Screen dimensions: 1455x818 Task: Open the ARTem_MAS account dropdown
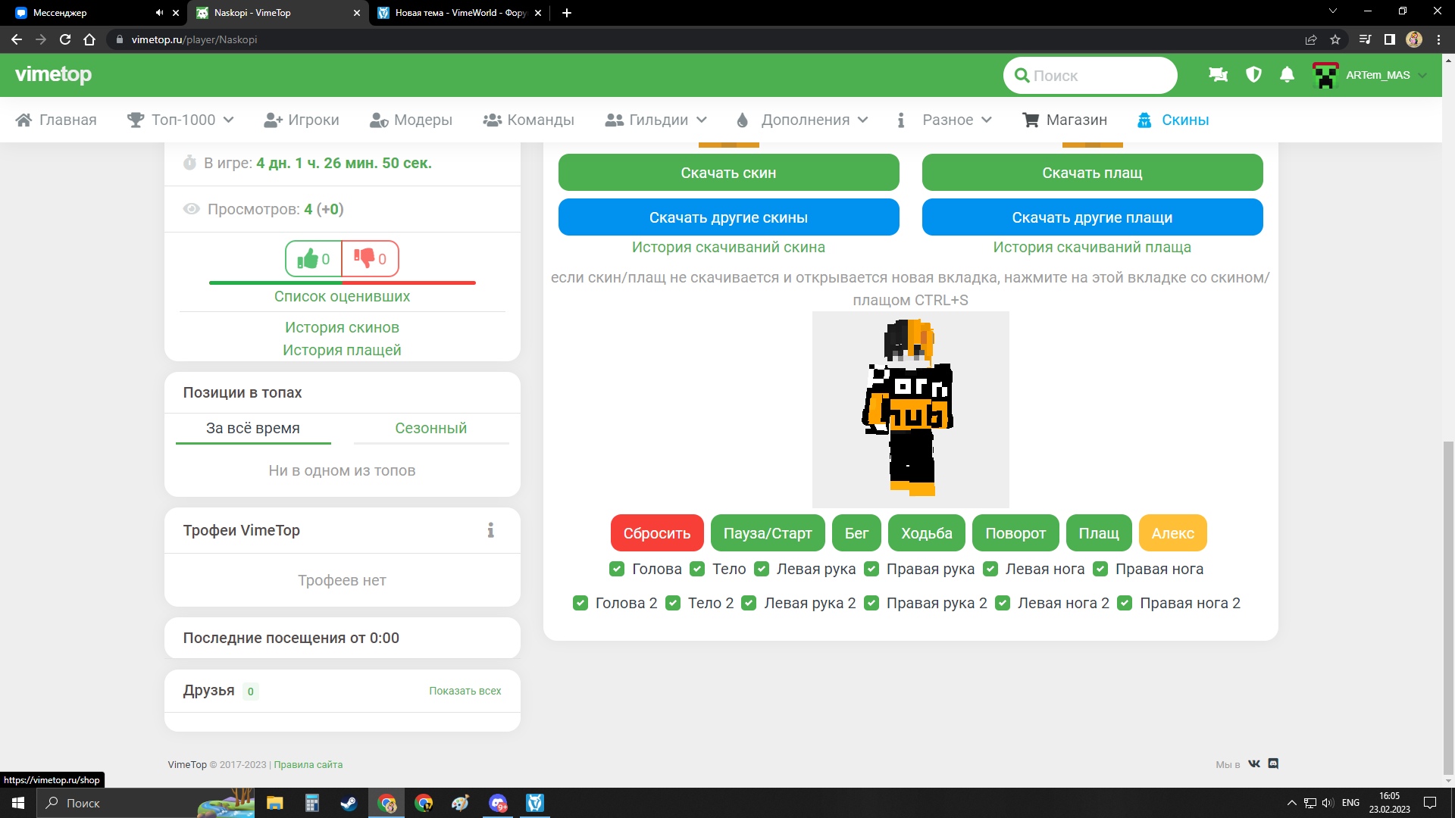pyautogui.click(x=1370, y=75)
